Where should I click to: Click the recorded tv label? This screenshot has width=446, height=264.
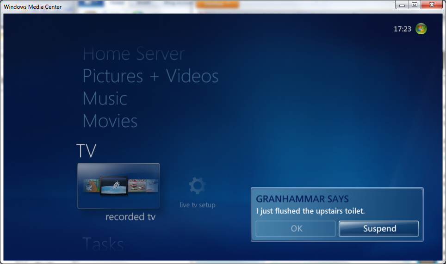pyautogui.click(x=130, y=217)
